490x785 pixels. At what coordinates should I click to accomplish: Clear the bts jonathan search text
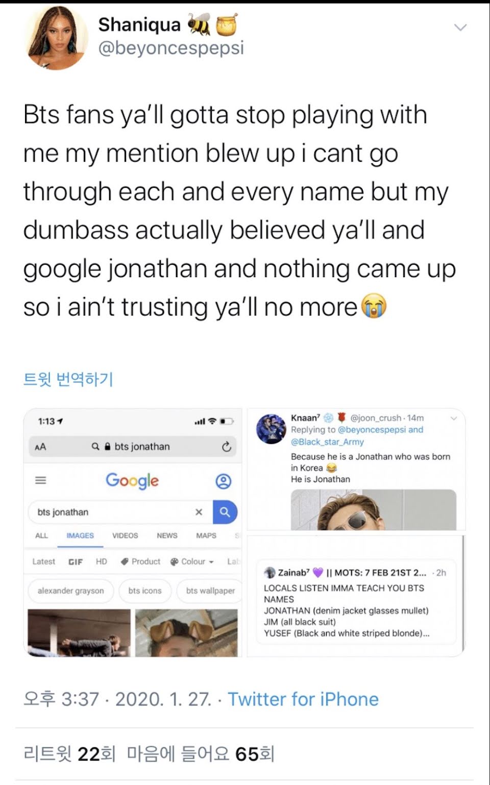(x=199, y=512)
